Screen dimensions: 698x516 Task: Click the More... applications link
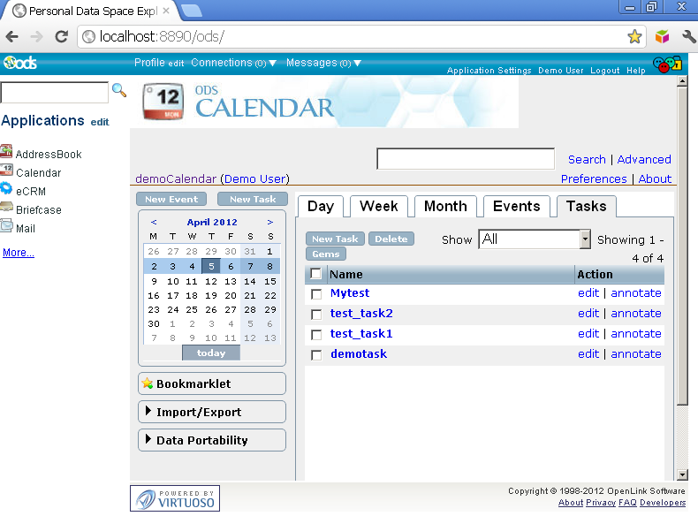click(x=19, y=253)
